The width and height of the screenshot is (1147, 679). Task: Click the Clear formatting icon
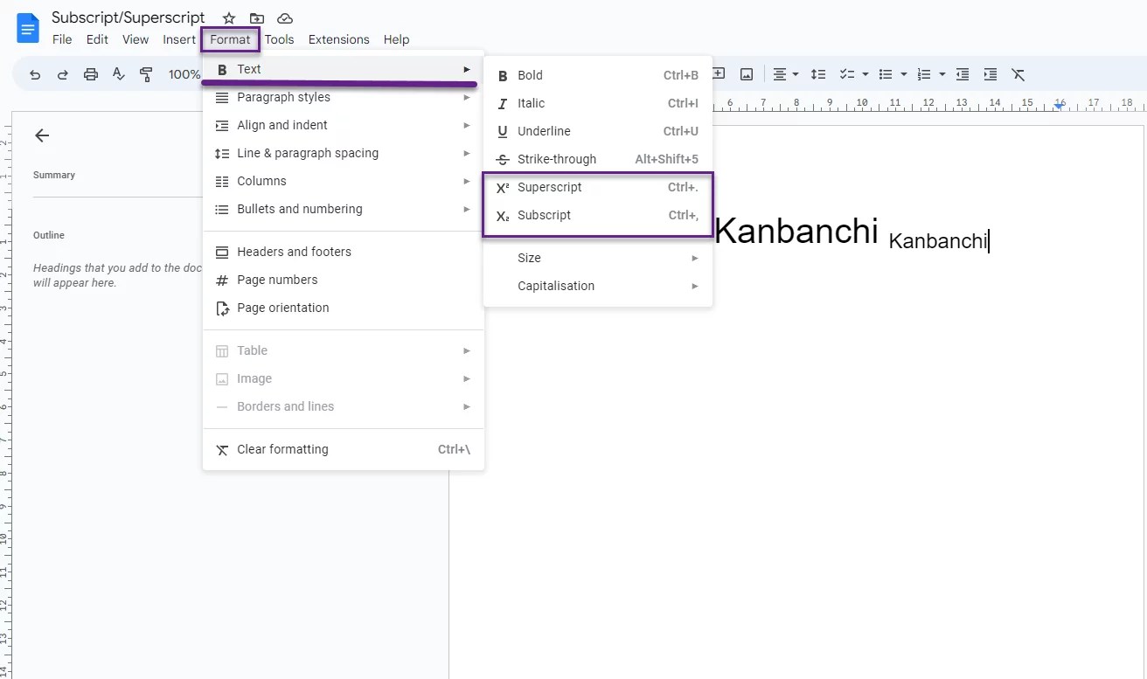tap(1018, 74)
